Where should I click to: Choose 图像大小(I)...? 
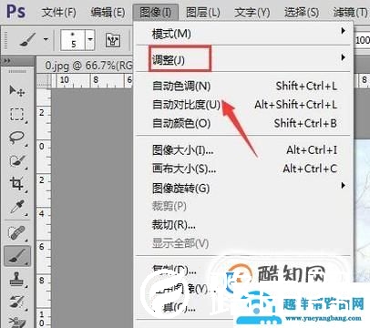(x=243, y=150)
